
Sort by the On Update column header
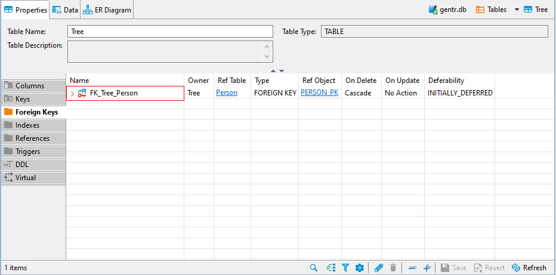tap(403, 81)
